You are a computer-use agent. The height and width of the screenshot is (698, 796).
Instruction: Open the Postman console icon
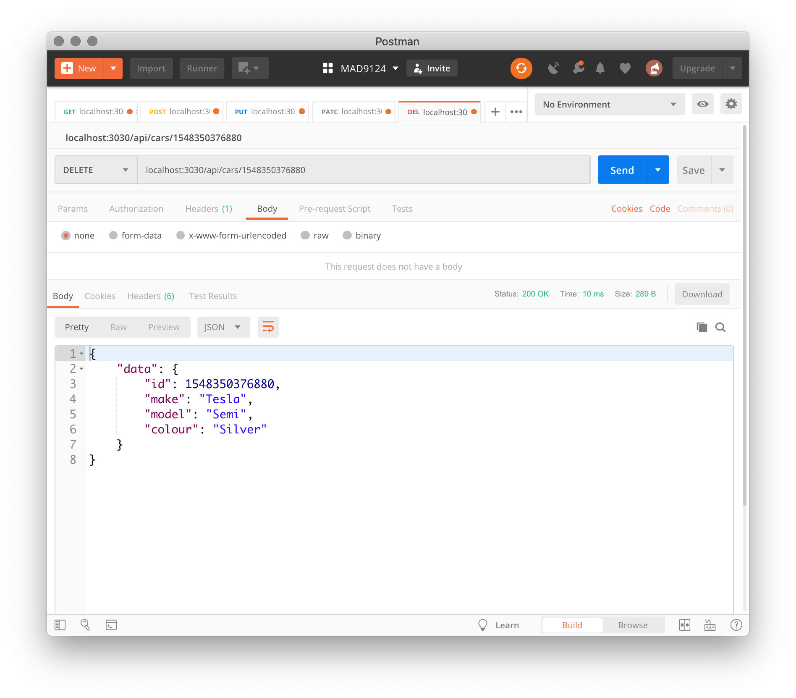point(111,625)
